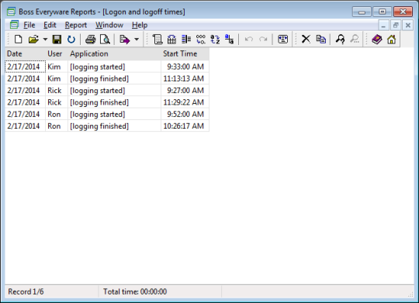Sort by the Start Time column header
The image size is (419, 303).
(185, 53)
